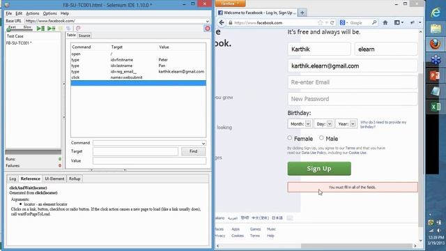Focus the Selenium Value input field
446x251 pixels.
[149, 161]
